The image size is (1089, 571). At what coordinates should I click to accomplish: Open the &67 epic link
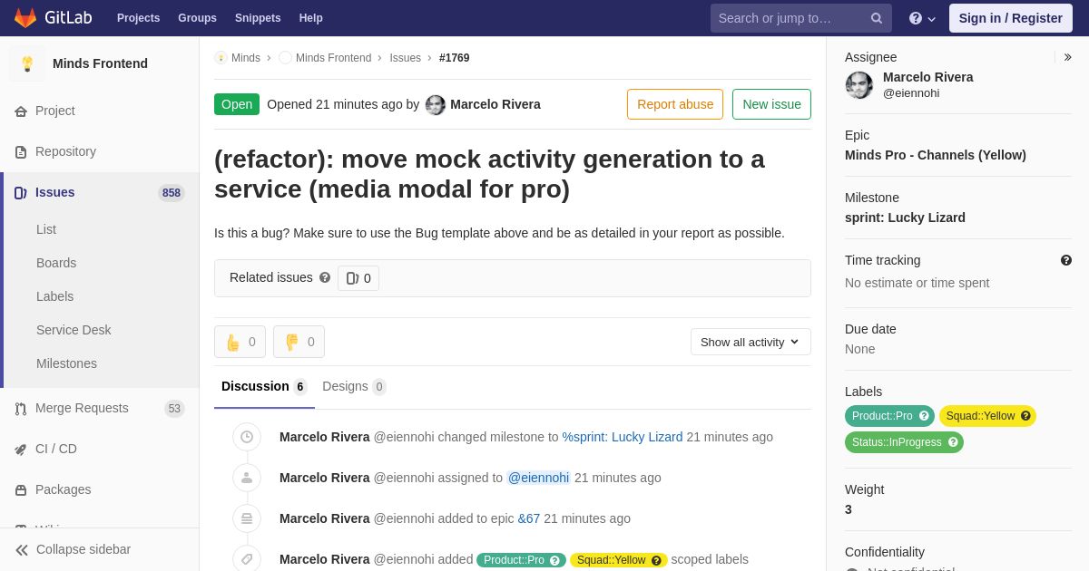pyautogui.click(x=529, y=518)
